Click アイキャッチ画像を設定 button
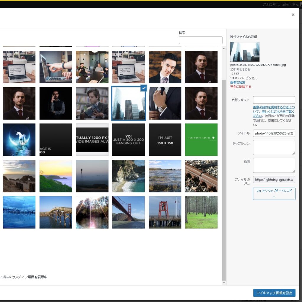This screenshot has width=302, height=302. pos(274,293)
